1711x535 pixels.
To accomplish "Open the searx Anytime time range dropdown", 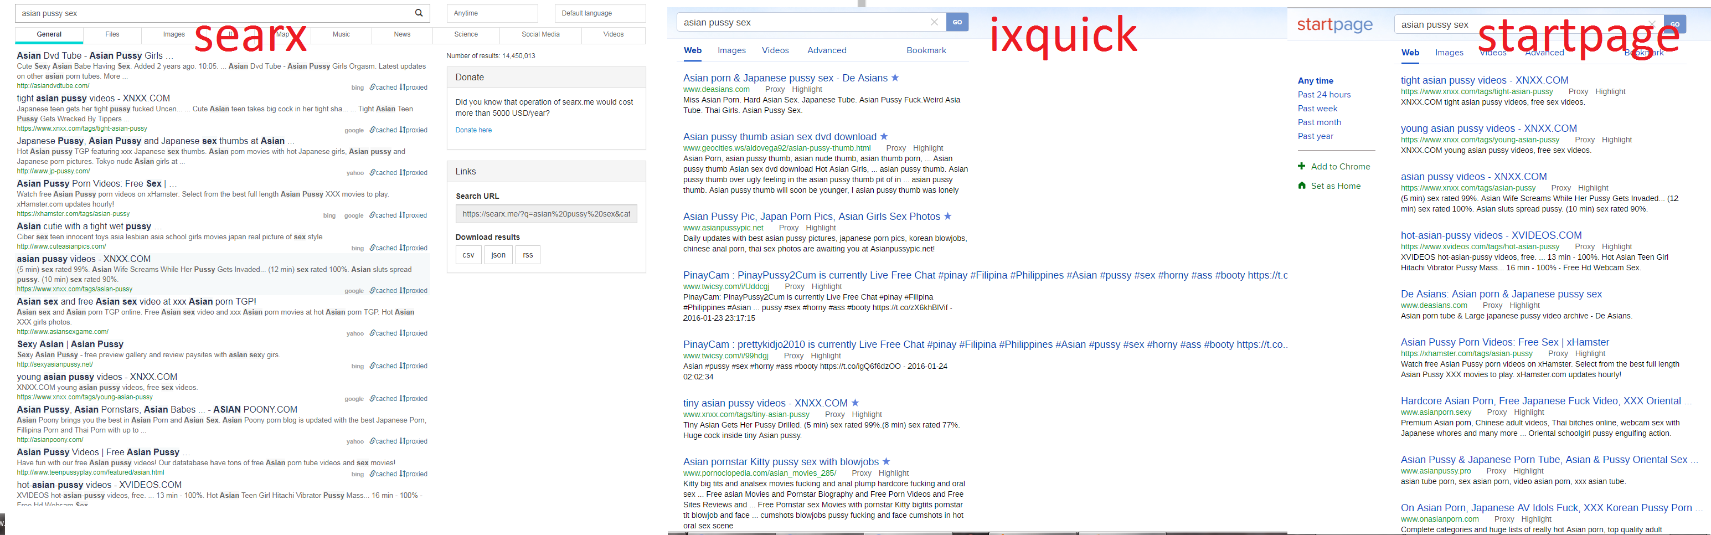I will (492, 13).
